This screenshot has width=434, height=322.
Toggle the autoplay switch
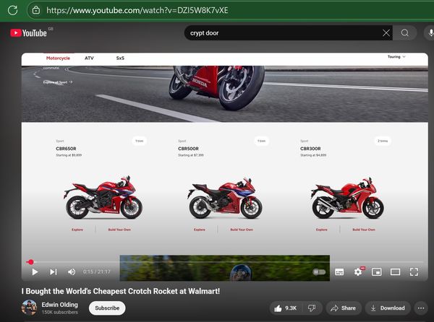click(x=319, y=272)
